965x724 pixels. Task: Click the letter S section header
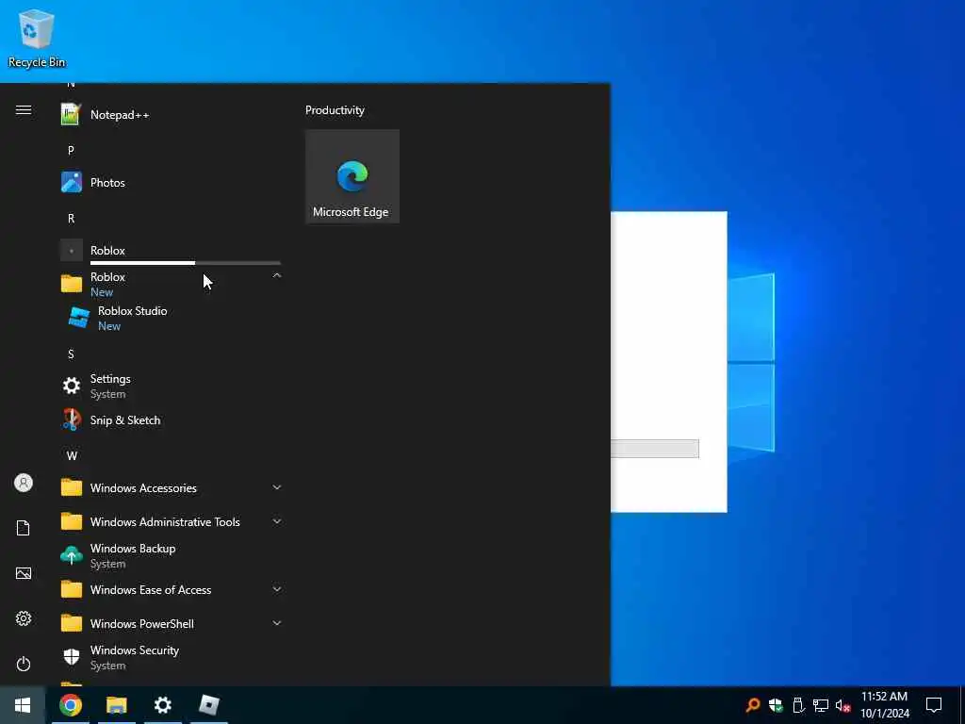71,354
